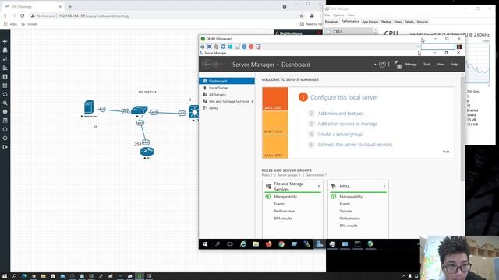Screen dimensions: 499x280
Task: Click BPA results under NPAS tile
Action: pyautogui.click(x=349, y=226)
